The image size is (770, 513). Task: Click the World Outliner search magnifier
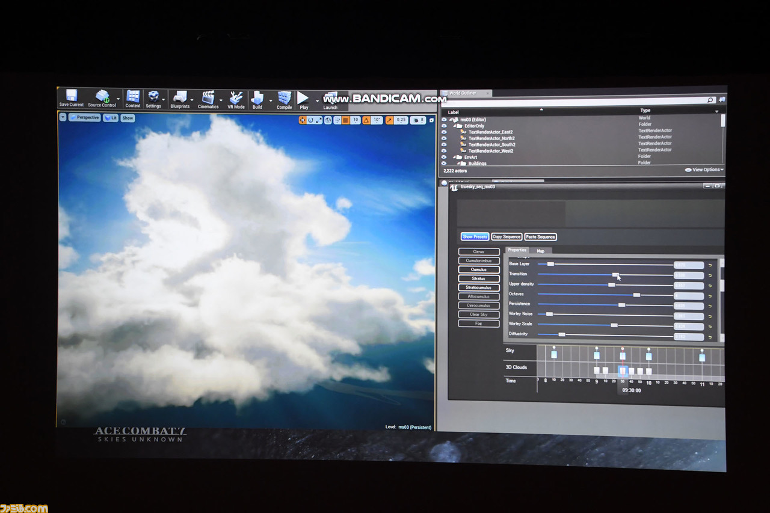(x=710, y=100)
